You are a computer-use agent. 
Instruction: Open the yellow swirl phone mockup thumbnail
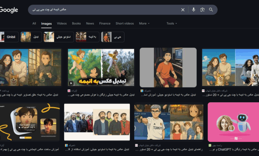[x=30, y=122]
